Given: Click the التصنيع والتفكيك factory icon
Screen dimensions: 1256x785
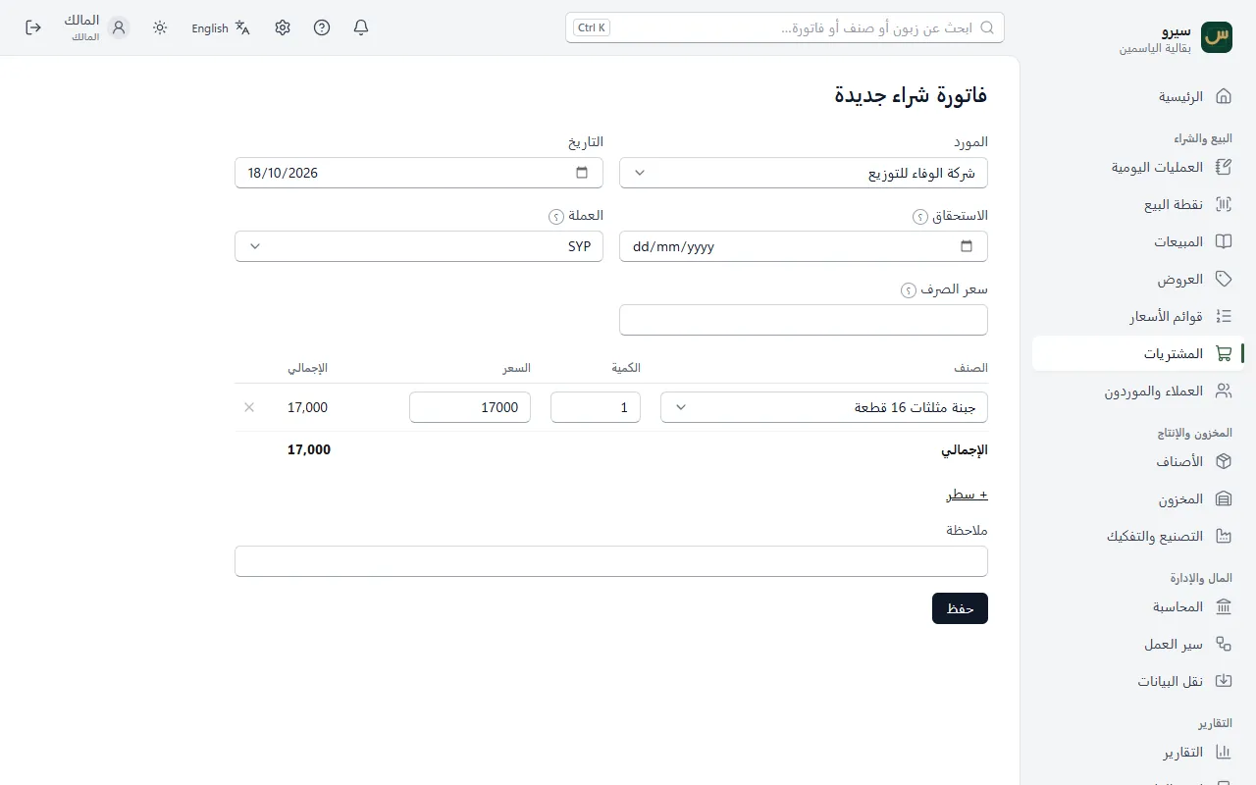Looking at the screenshot, I should click(1224, 536).
